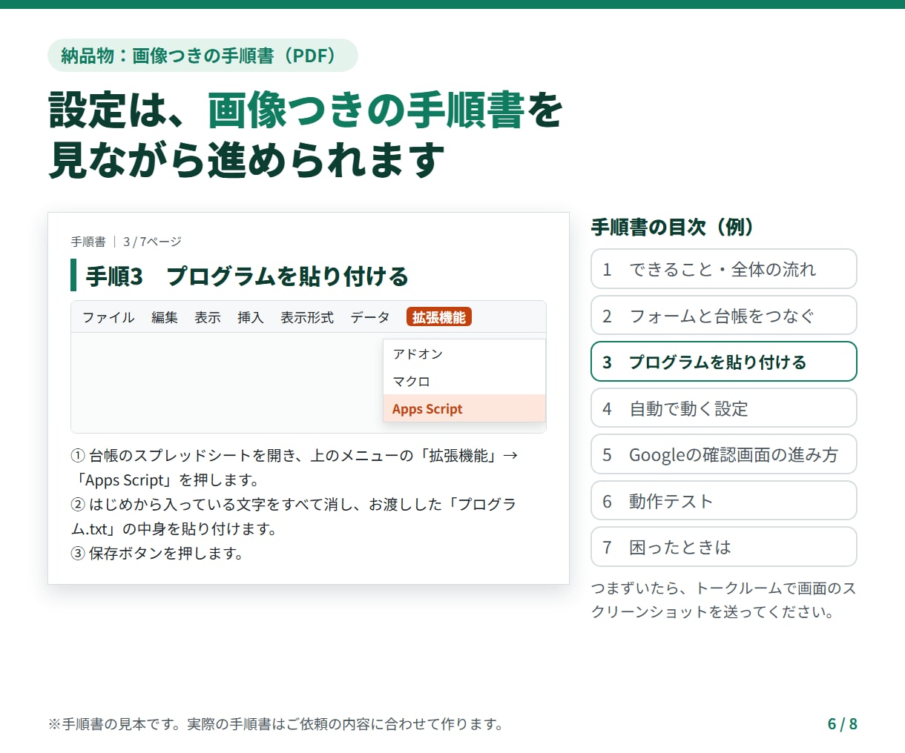
Task: Click the 手順書｜3 / 7ページ label
Action: pyautogui.click(x=126, y=242)
